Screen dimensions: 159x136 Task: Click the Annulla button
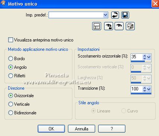pos(81,129)
